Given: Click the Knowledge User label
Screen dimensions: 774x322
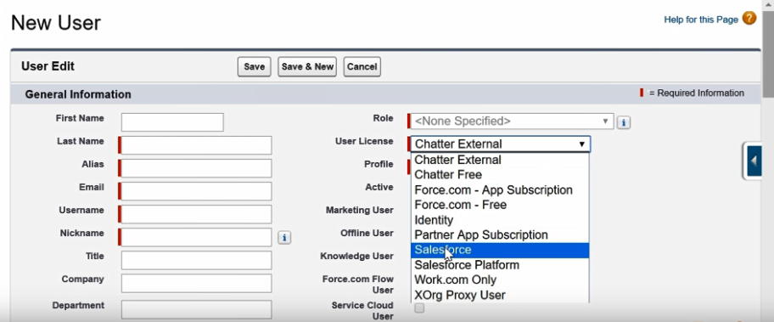Looking at the screenshot, I should pos(356,257).
